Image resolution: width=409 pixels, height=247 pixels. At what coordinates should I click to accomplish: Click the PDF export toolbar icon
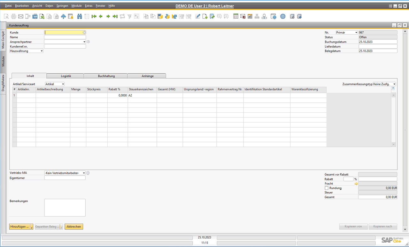pos(56,16)
